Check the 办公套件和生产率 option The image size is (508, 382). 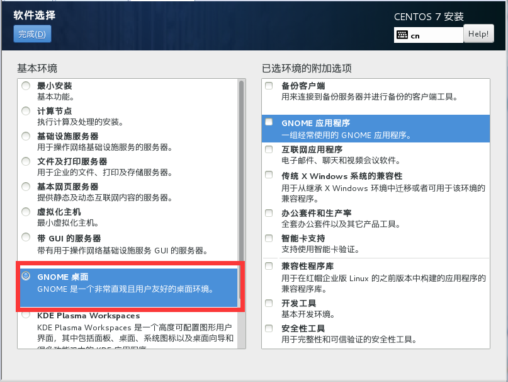[269, 213]
